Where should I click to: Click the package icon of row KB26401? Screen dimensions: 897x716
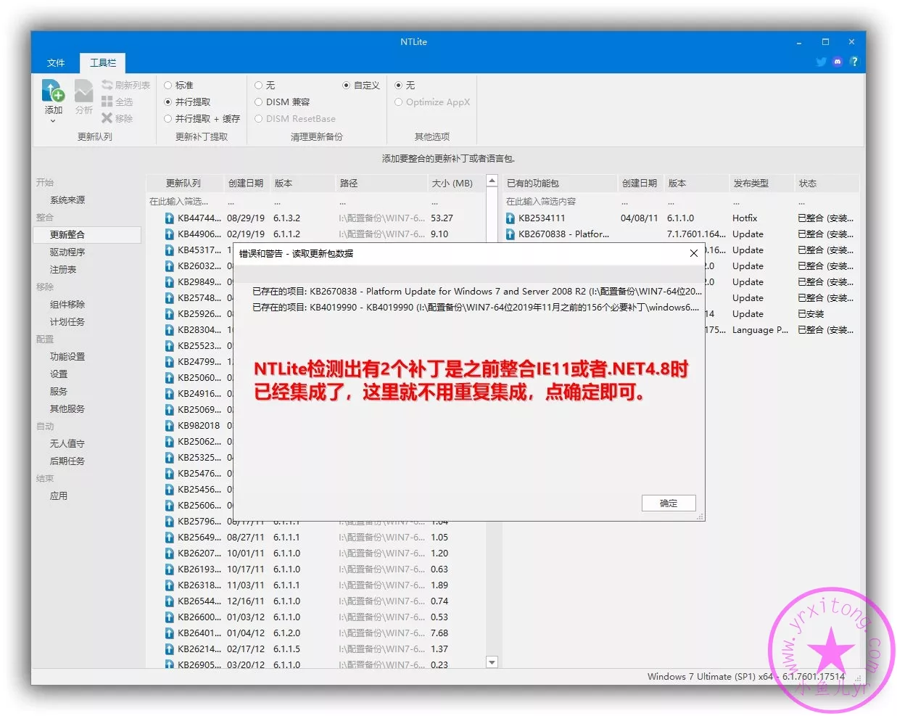point(169,633)
